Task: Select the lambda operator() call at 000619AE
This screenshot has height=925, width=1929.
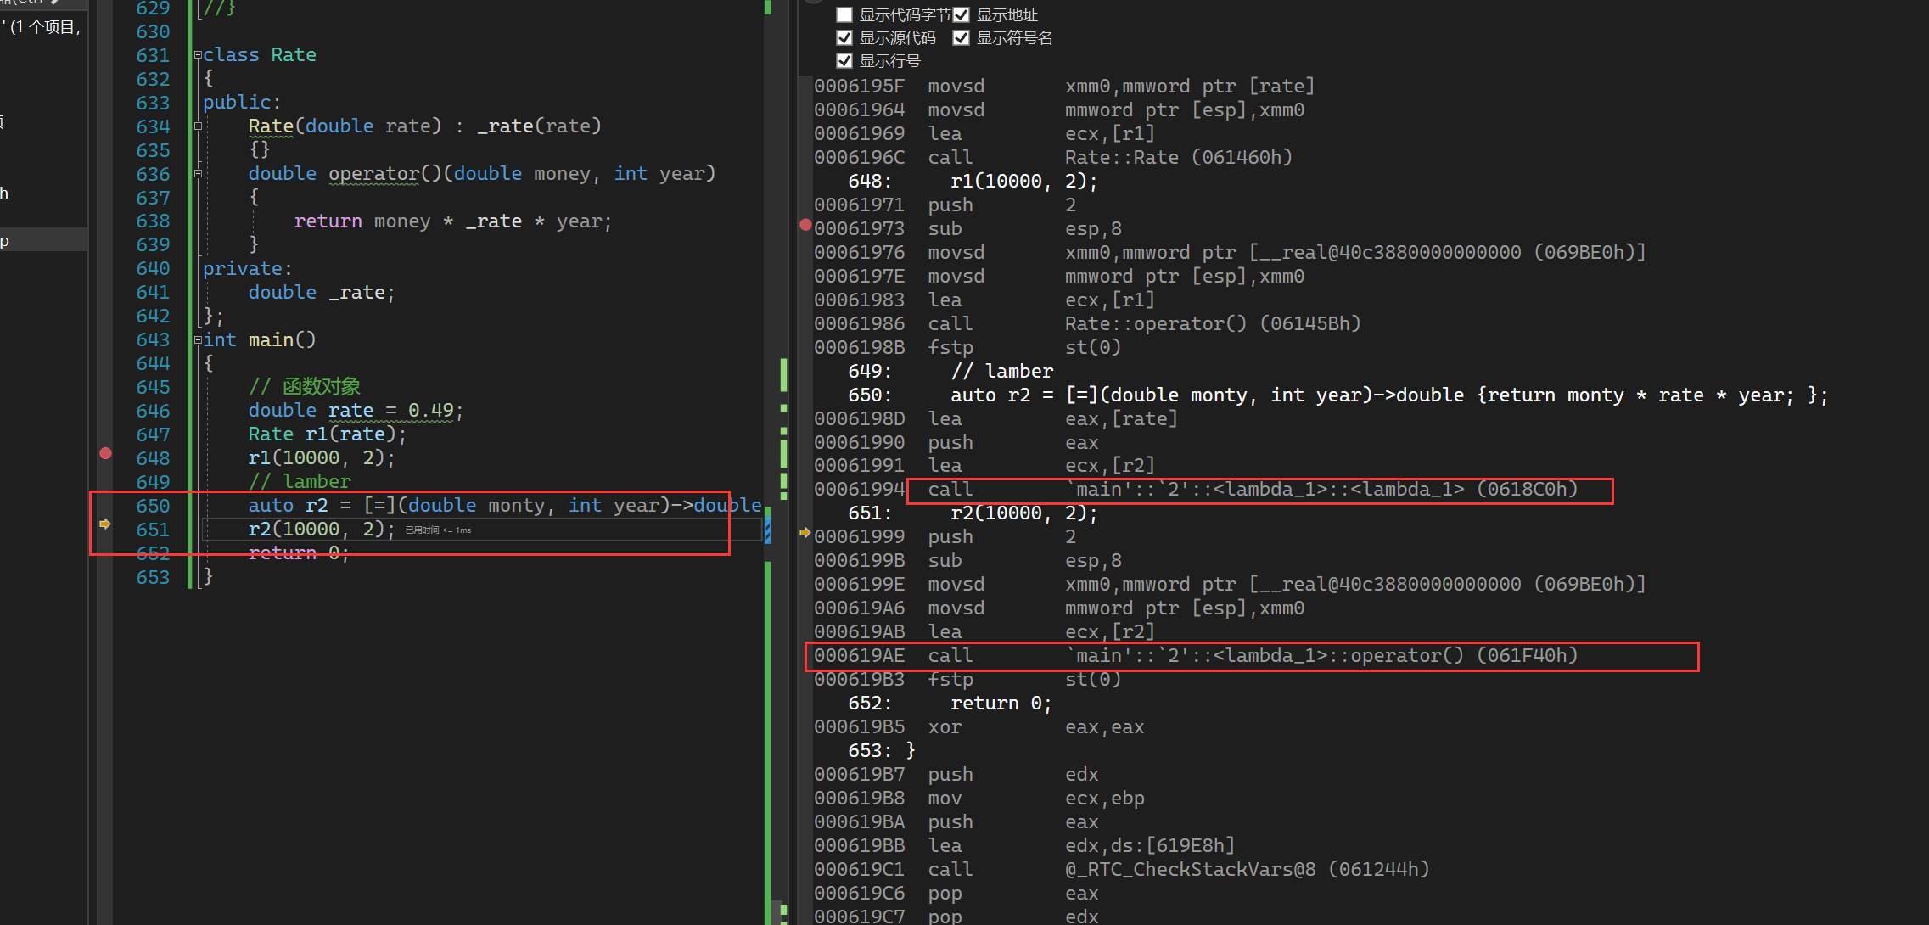Action: (1196, 656)
